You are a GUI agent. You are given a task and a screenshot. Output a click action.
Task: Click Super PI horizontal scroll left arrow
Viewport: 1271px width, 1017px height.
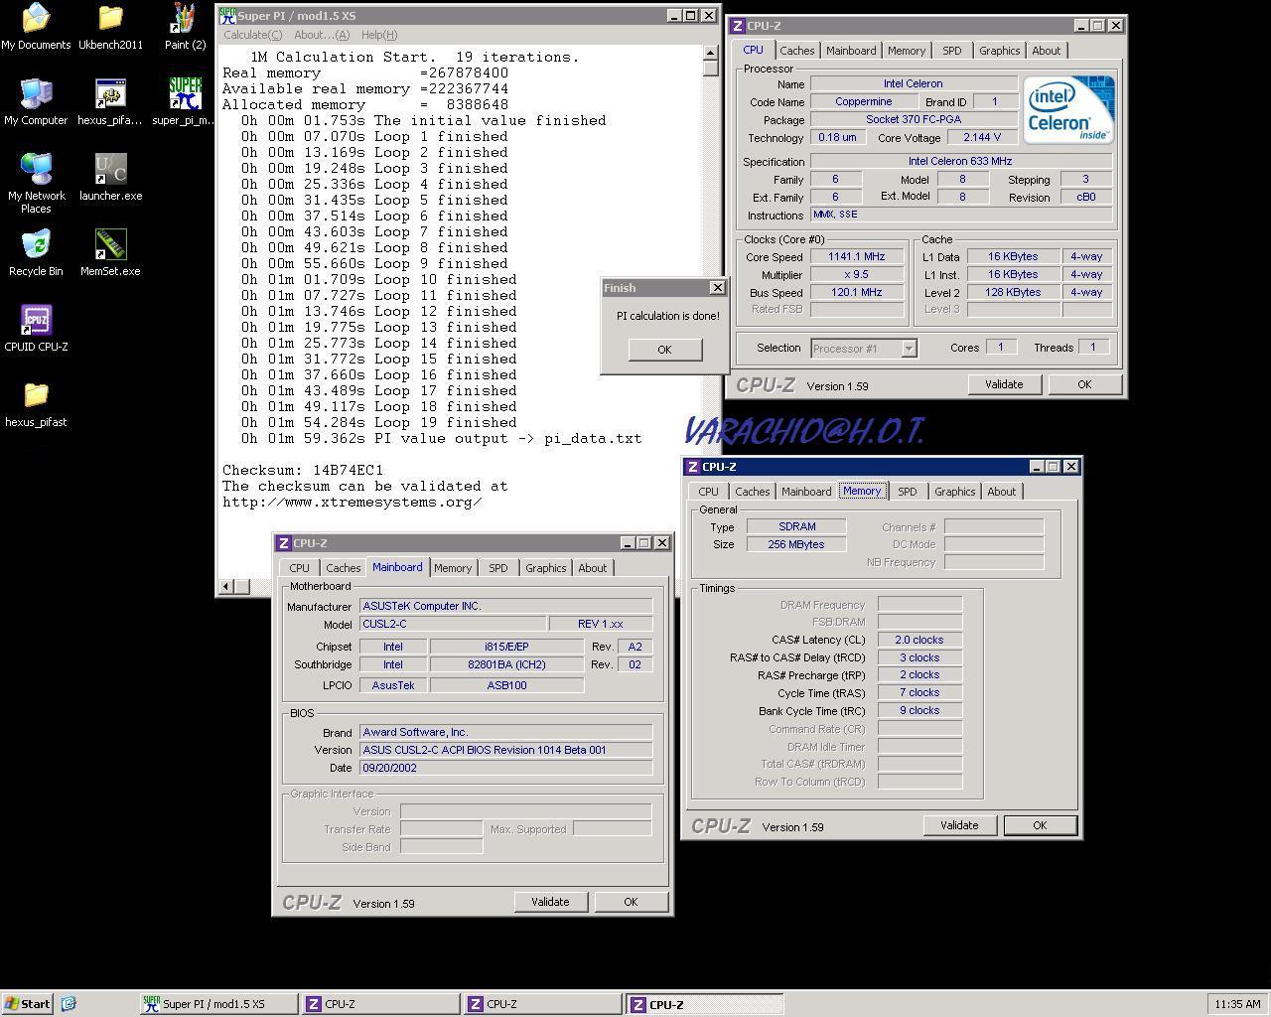pyautogui.click(x=225, y=586)
